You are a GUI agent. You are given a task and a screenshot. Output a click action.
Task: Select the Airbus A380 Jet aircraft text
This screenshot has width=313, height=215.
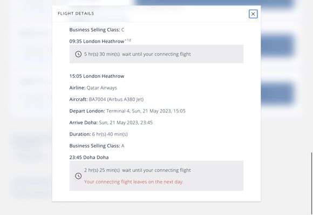125,99
